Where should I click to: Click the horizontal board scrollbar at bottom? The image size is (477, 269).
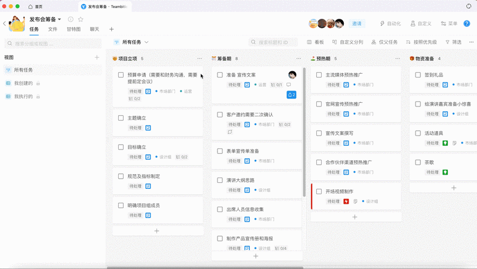pyautogui.click(x=206, y=267)
